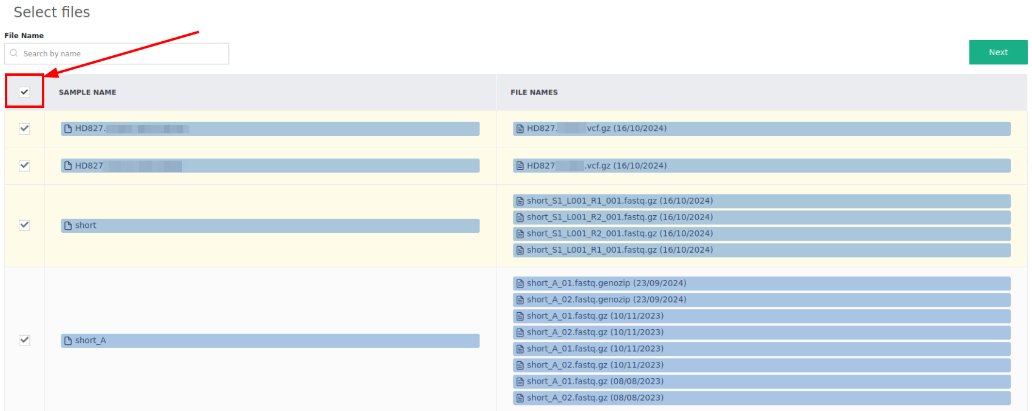This screenshot has width=1032, height=411.
Task: Deselect the second HD827 sample row checkbox
Action: pyautogui.click(x=24, y=165)
